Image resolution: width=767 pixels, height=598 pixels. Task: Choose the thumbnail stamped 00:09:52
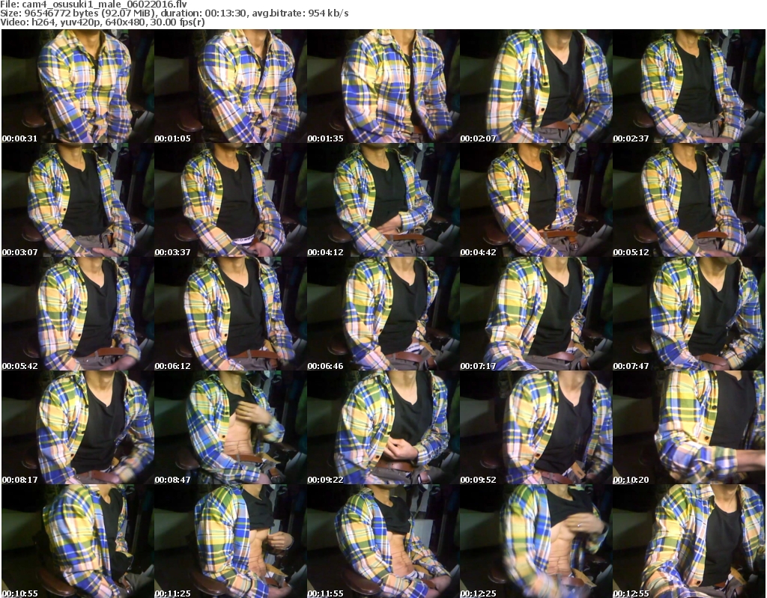click(536, 428)
